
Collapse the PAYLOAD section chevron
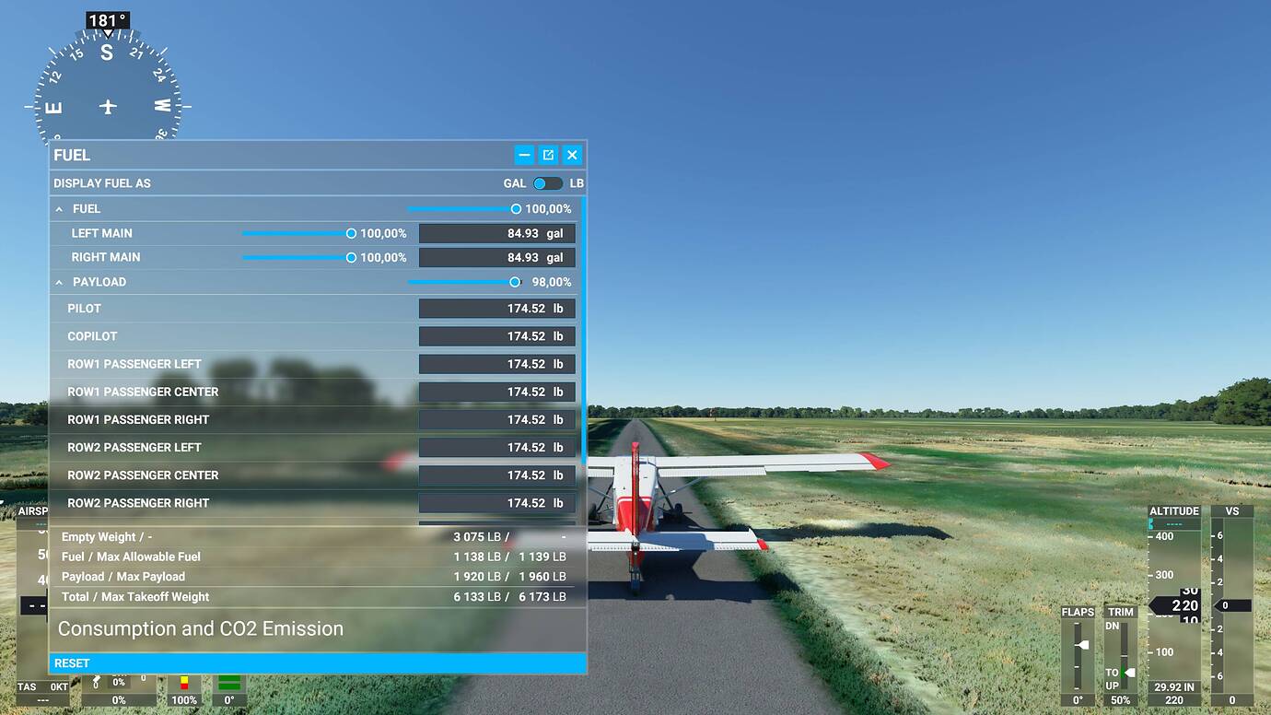pyautogui.click(x=59, y=282)
